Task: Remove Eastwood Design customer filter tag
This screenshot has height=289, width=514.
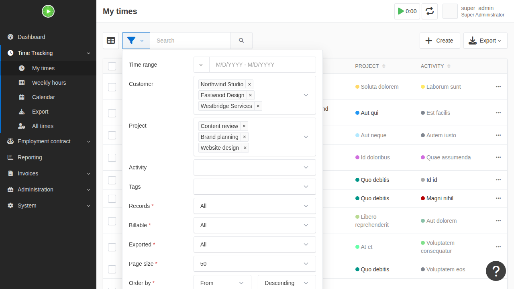Action: tap(251, 95)
